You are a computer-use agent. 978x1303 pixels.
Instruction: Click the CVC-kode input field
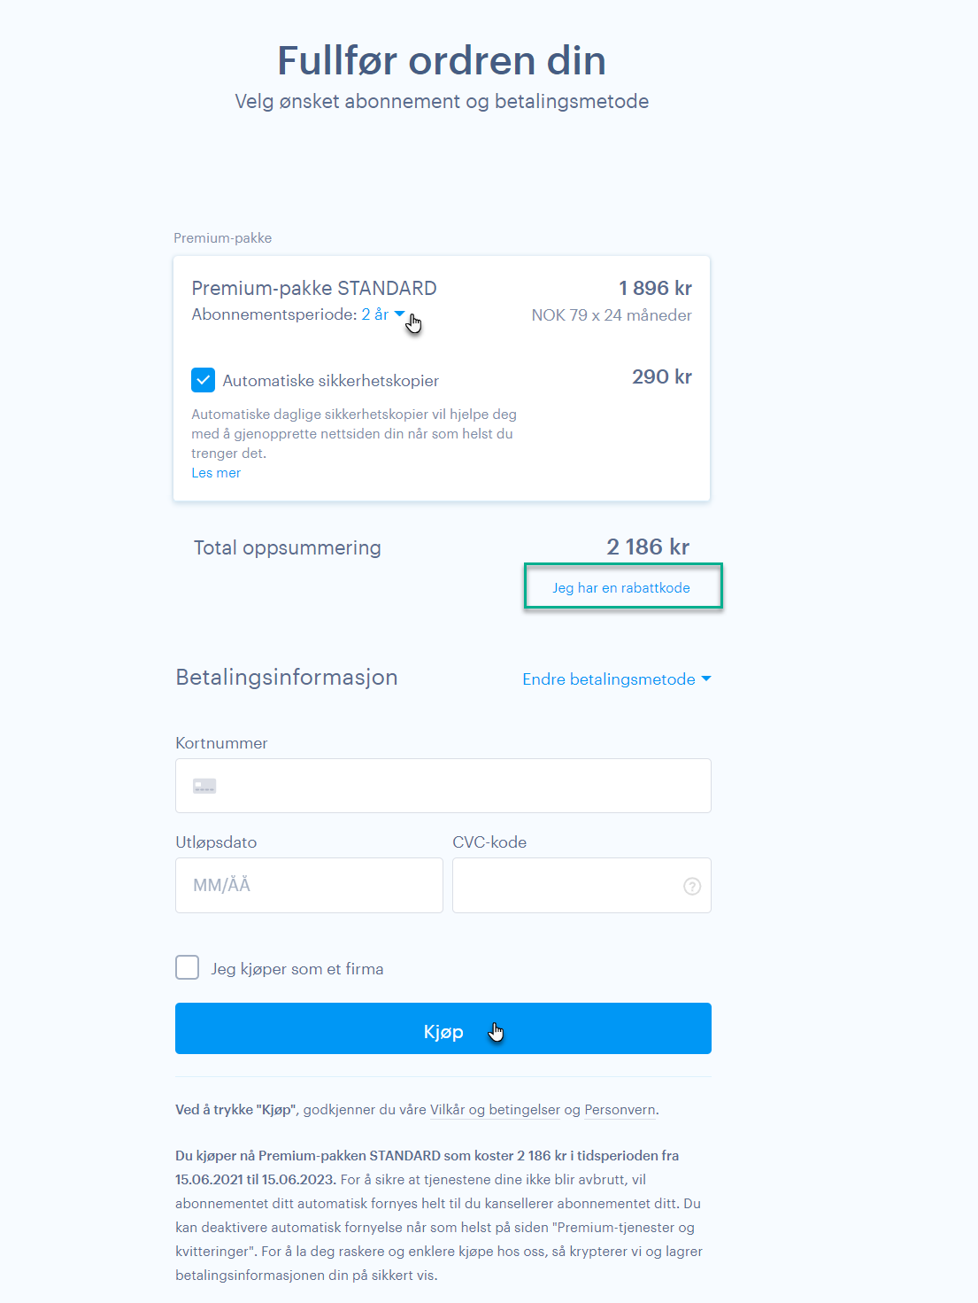581,885
